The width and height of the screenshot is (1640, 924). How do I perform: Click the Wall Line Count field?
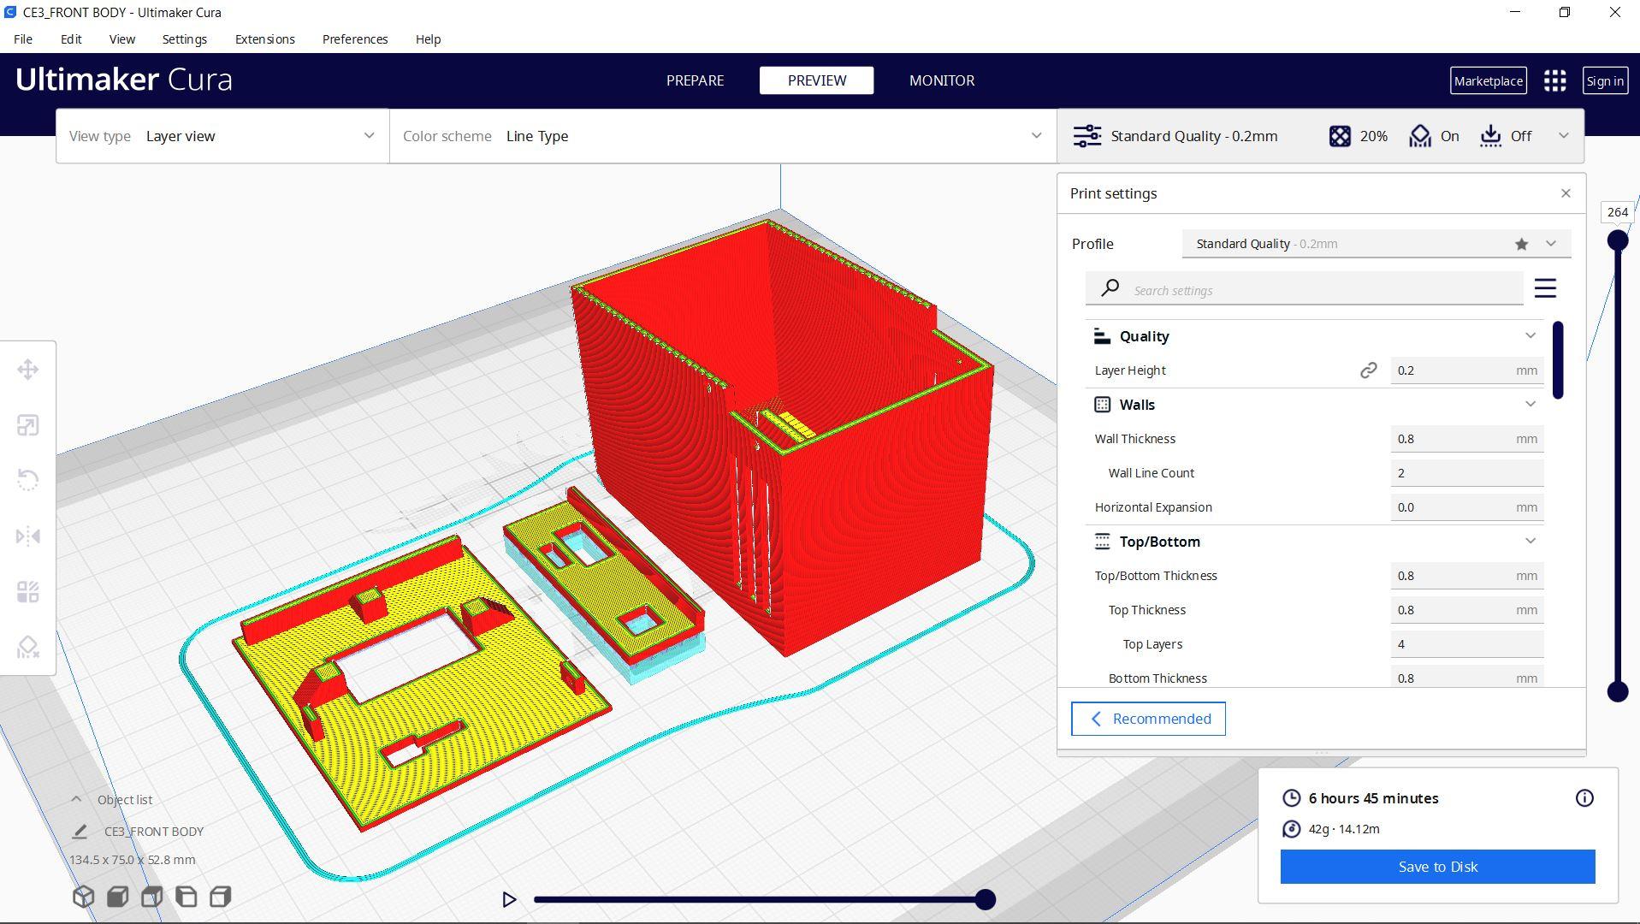pyautogui.click(x=1466, y=473)
